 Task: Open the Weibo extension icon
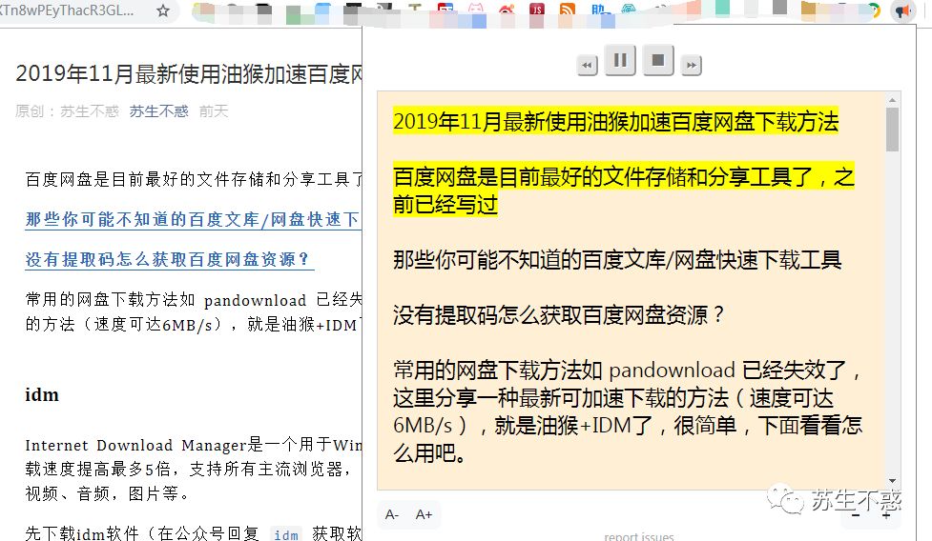pos(506,10)
